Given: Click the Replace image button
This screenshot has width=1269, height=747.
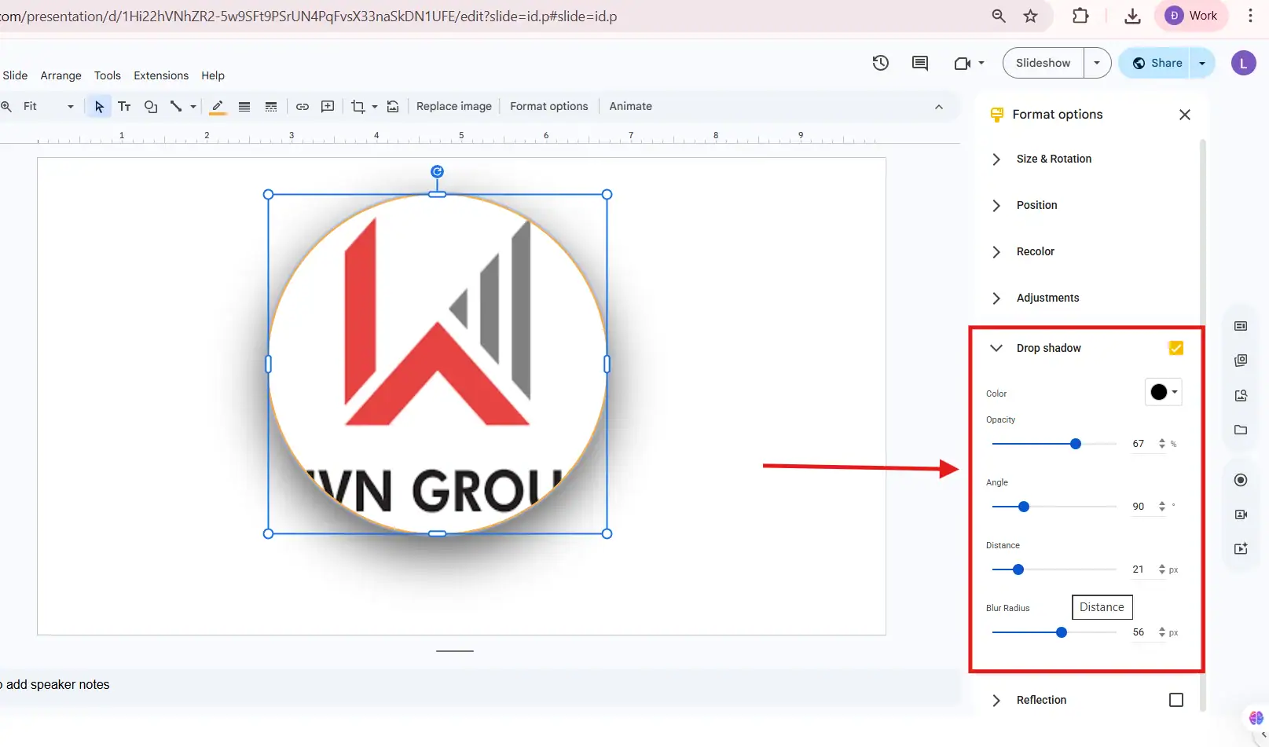Looking at the screenshot, I should 453,107.
